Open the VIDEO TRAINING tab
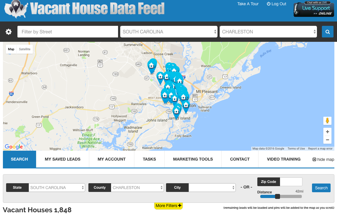 point(284,159)
